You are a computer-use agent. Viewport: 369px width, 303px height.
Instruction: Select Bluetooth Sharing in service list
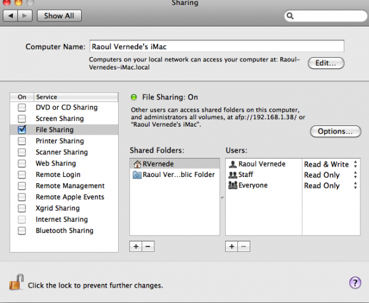click(x=65, y=230)
